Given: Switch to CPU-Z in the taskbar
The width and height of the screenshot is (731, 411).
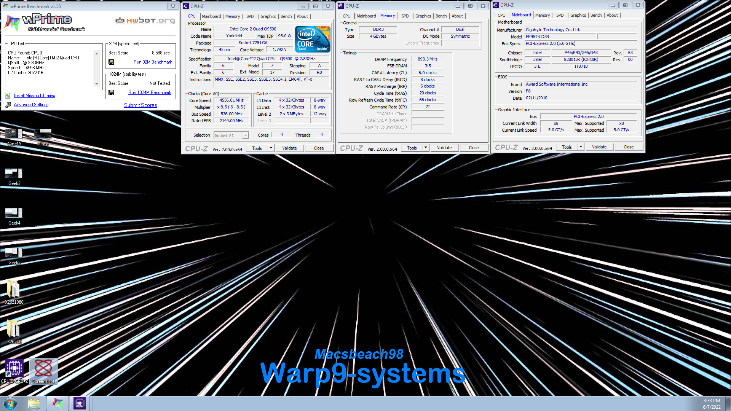Looking at the screenshot, I should pos(79,403).
